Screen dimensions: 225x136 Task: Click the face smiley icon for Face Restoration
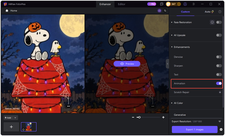(212, 22)
